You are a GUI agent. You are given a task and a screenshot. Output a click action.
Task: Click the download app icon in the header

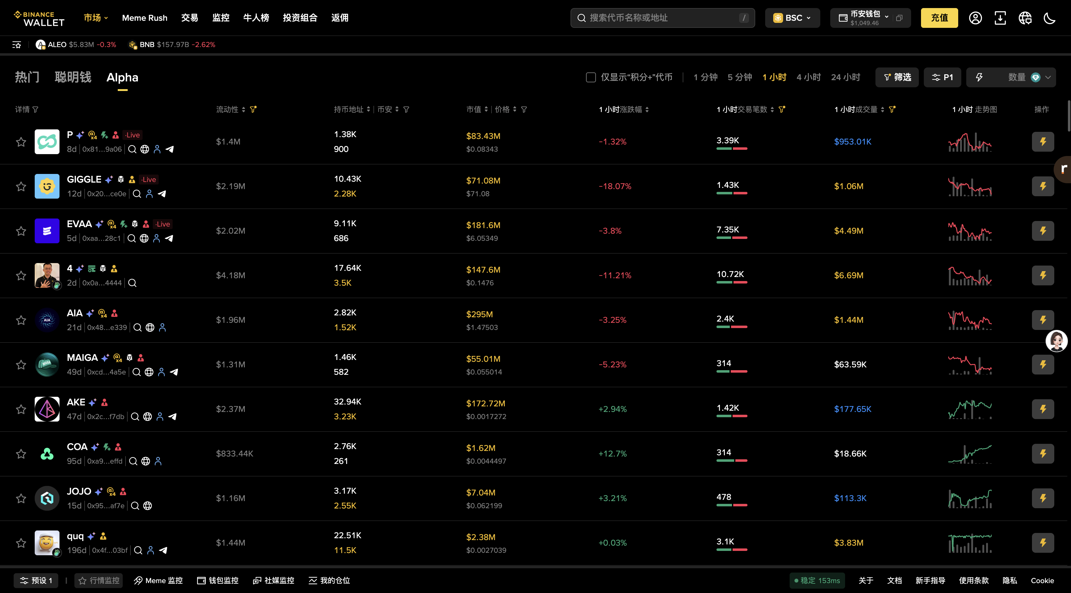click(x=1000, y=18)
